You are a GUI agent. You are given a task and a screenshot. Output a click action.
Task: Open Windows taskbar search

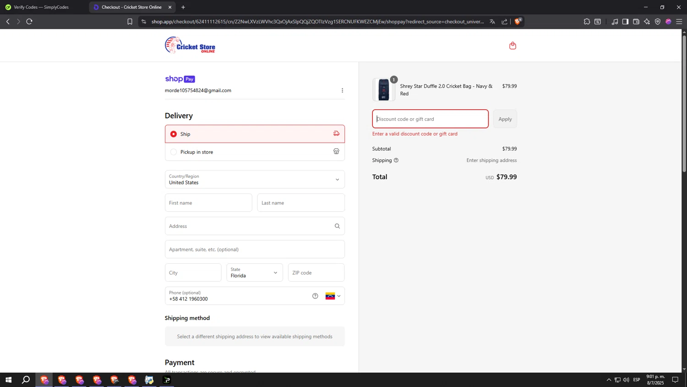tap(26, 380)
